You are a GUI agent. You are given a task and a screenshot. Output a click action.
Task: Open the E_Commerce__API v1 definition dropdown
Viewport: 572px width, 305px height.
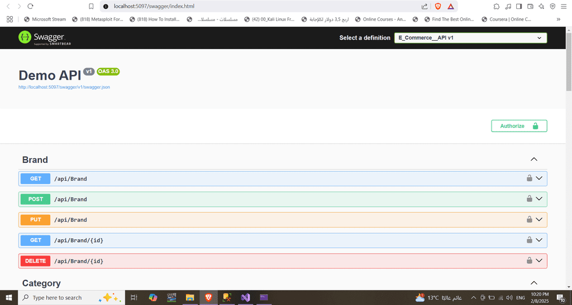click(x=470, y=38)
